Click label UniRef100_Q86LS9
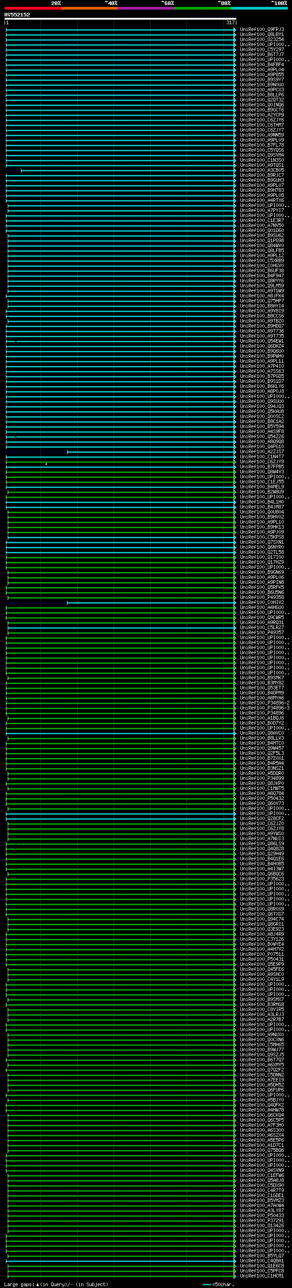 pos(262,843)
